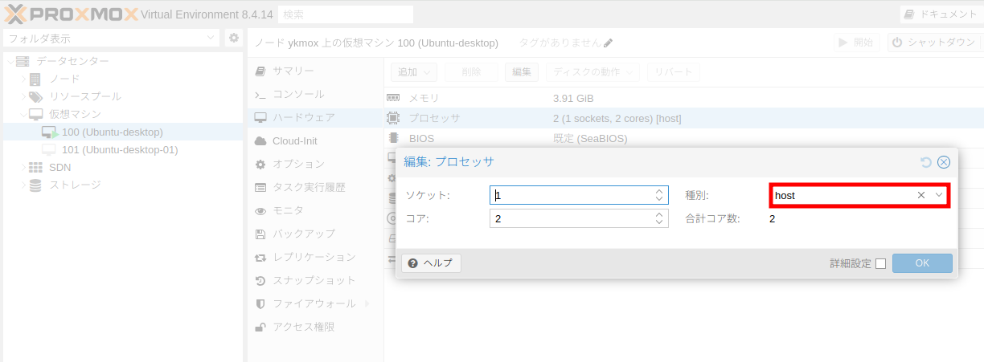The width and height of the screenshot is (984, 362).
Task: Decrease ソケット with the down spinner arrow
Action: point(659,199)
